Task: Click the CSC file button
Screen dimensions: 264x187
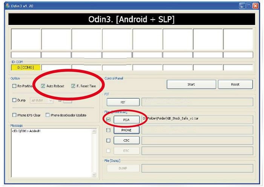Action: click(x=127, y=140)
